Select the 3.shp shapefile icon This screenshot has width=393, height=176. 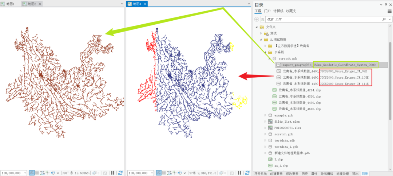coord(270,159)
